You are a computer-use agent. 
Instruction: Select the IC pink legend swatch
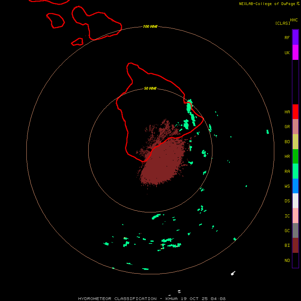click(295, 216)
